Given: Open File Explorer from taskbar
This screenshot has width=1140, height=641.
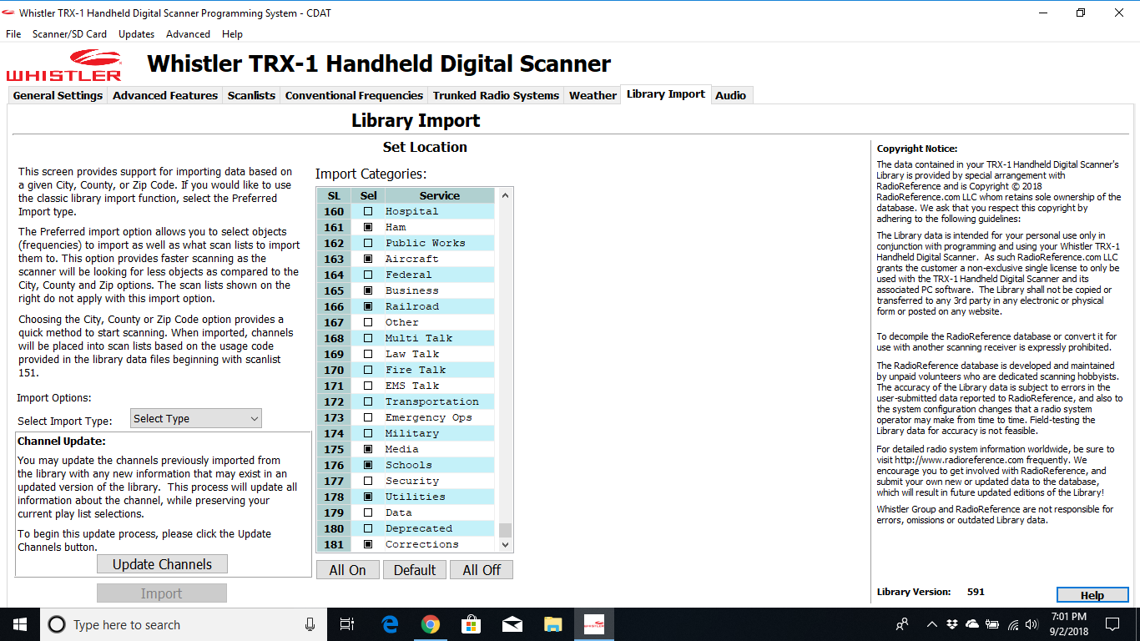Looking at the screenshot, I should coord(552,624).
